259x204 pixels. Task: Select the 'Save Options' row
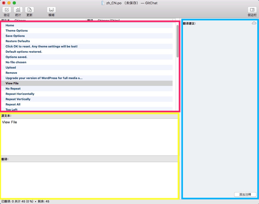coord(87,36)
